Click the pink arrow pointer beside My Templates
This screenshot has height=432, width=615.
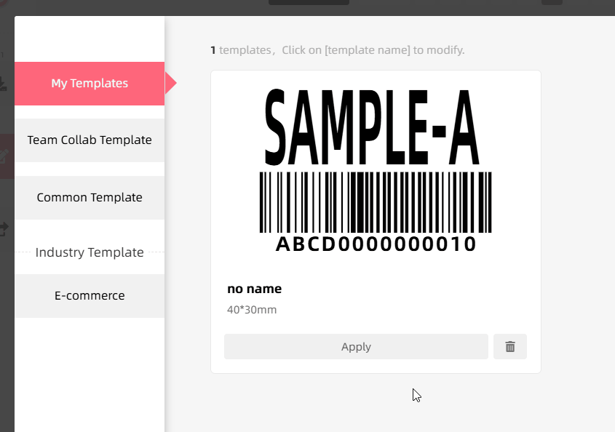point(171,84)
